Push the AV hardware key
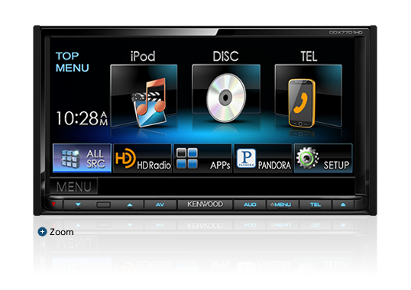The image size is (411, 290). tap(160, 205)
